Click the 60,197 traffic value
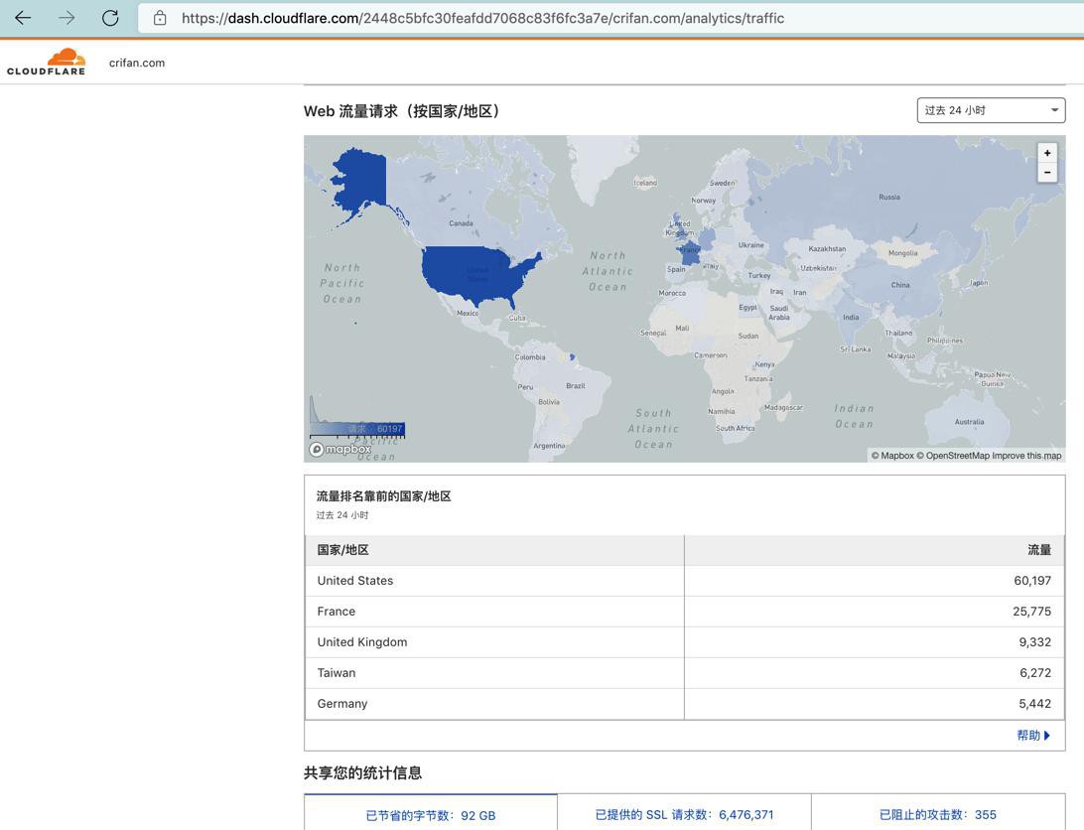 tap(1032, 581)
